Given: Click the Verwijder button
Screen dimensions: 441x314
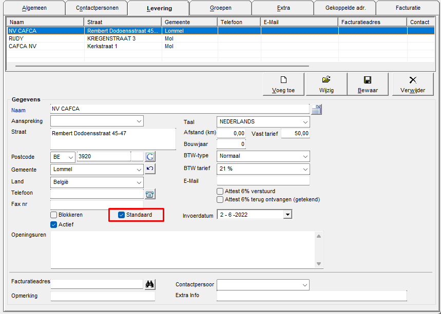Looking at the screenshot, I should [413, 84].
